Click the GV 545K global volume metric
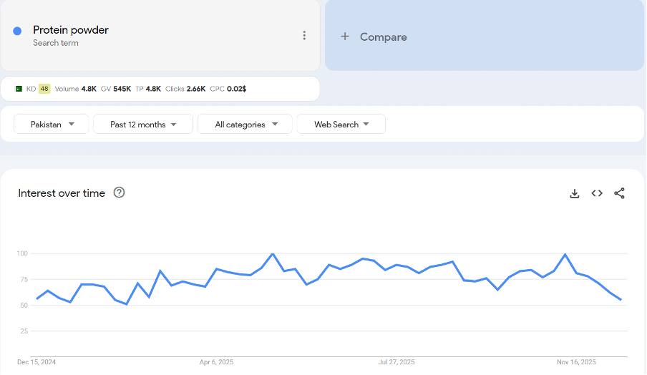The height and width of the screenshot is (375, 647). pyautogui.click(x=116, y=89)
